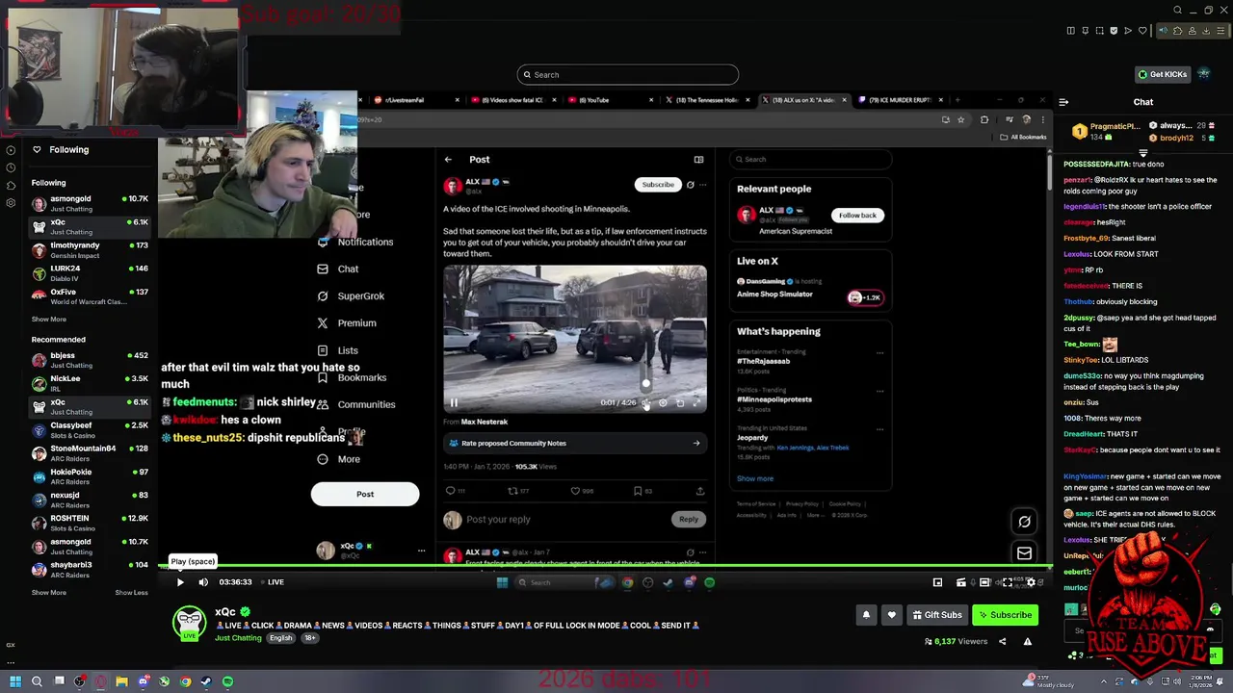Open Opera account profile icon

[1192, 31]
